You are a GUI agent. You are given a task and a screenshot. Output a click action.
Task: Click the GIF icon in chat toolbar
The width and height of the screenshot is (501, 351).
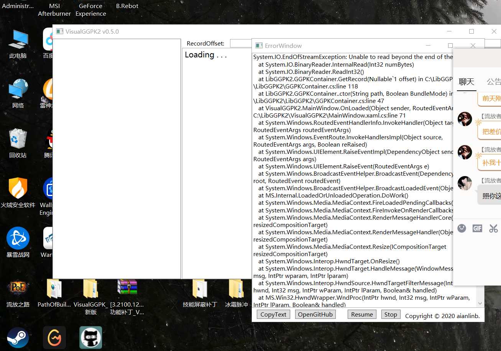click(x=477, y=229)
